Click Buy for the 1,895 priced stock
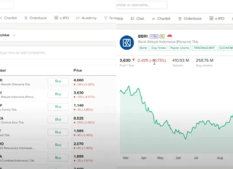 pyautogui.click(x=58, y=158)
